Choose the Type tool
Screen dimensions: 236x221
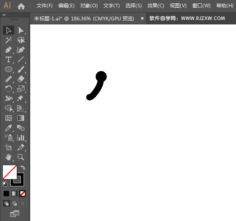tap(9, 59)
